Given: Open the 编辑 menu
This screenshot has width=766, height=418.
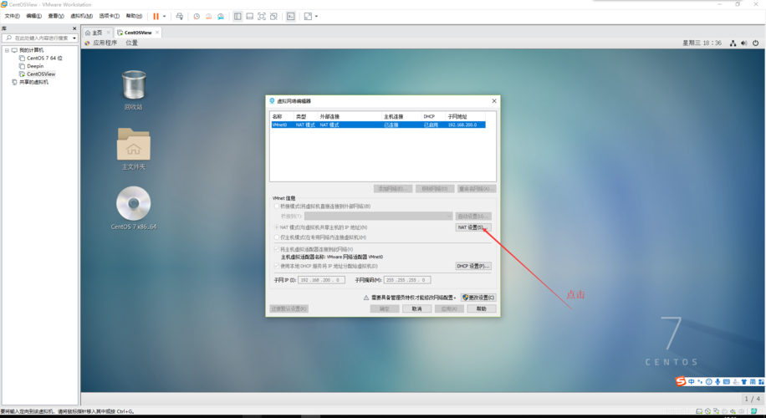Looking at the screenshot, I should [33, 16].
